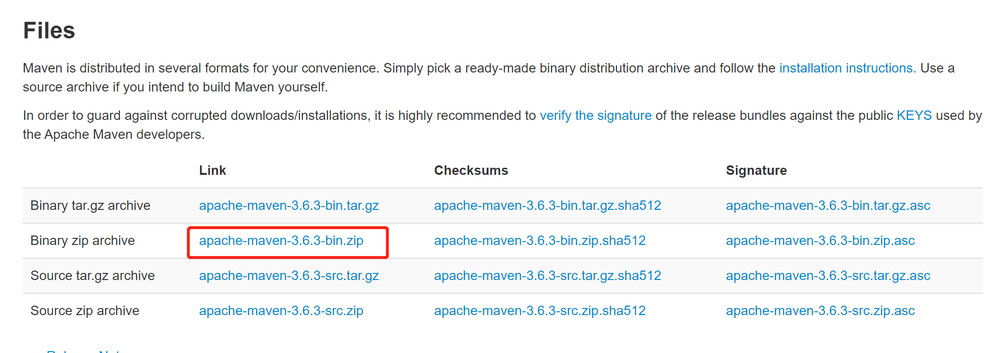The width and height of the screenshot is (996, 353).
Task: Open the src.tar.gz.asc signature file
Action: tap(828, 276)
